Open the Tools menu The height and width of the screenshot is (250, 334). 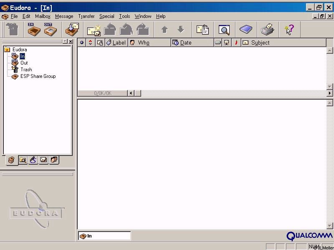(x=124, y=16)
